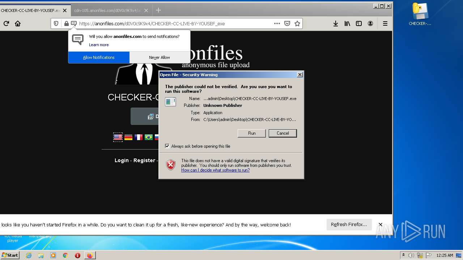463x260 pixels.
Task: Close the cdn-105.anonfiles.com tab
Action: pyautogui.click(x=146, y=10)
